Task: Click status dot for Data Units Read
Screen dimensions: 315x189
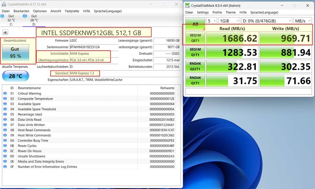Action: tap(5, 119)
